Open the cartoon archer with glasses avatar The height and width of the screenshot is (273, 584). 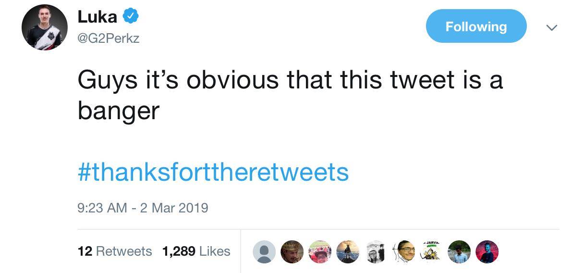point(403,251)
